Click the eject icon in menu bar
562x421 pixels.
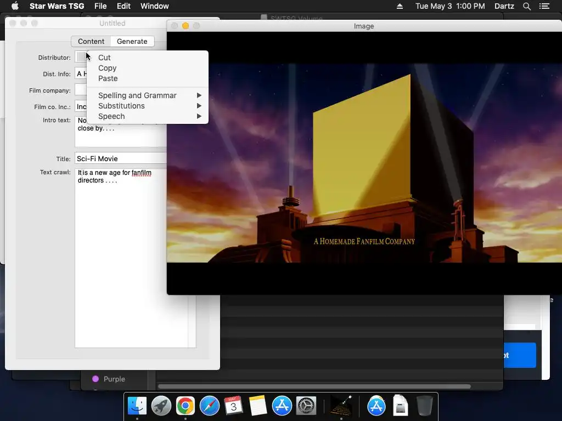[400, 6]
